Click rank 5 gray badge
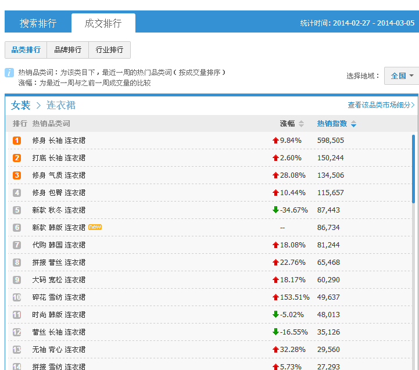The width and height of the screenshot is (419, 370). pos(17,210)
